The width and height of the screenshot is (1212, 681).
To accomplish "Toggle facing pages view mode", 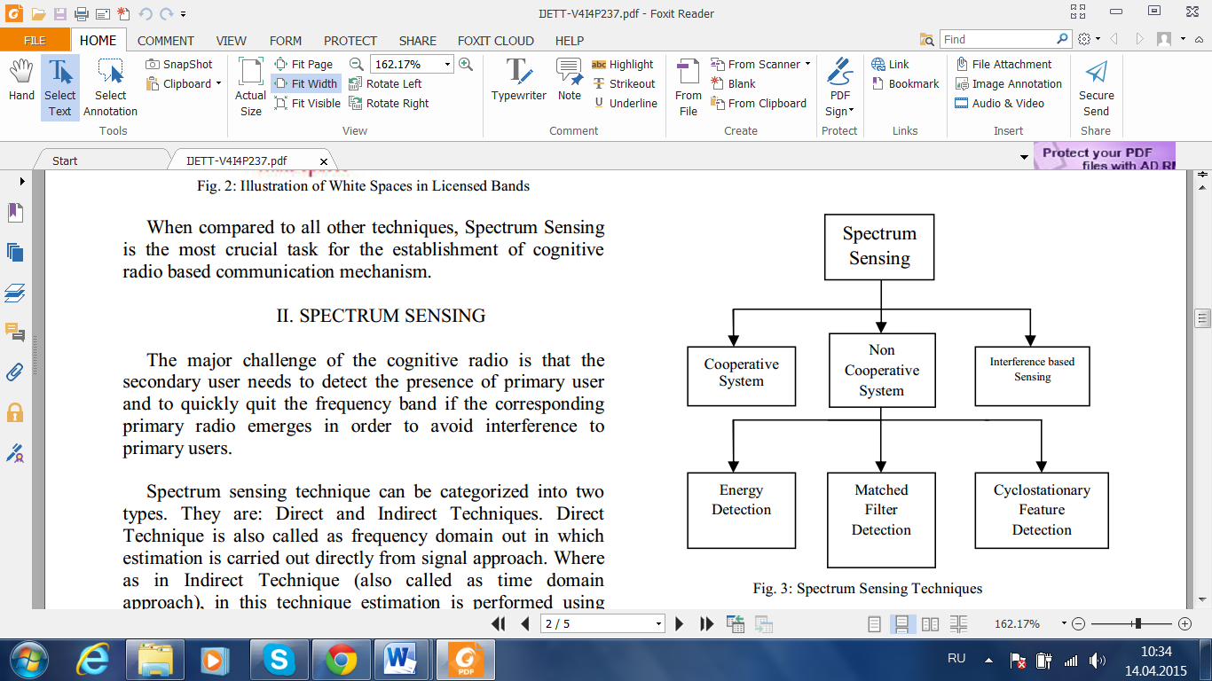I will [930, 624].
